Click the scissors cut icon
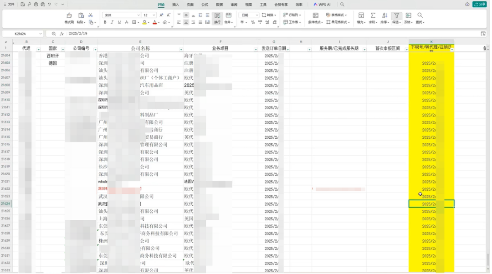This screenshot has width=492, height=274. click(91, 15)
